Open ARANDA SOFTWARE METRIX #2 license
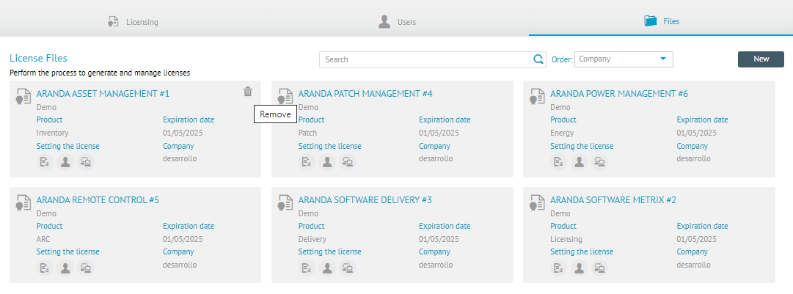This screenshot has height=294, width=793. (613, 199)
